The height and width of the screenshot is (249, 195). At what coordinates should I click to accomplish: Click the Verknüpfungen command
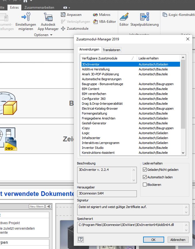(x=75, y=22)
